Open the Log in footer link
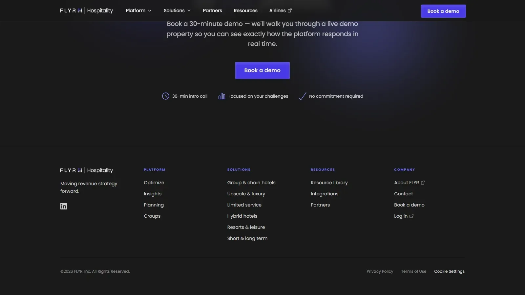The image size is (525, 295). coord(404,216)
